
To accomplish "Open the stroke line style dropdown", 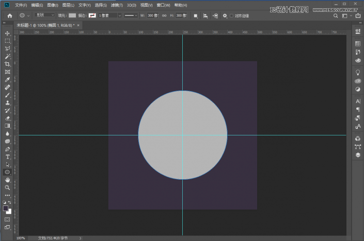I will (x=132, y=15).
